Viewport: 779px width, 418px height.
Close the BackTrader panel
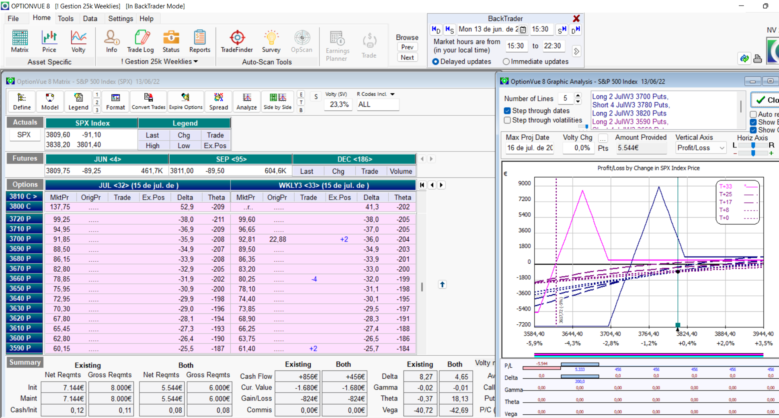click(576, 18)
